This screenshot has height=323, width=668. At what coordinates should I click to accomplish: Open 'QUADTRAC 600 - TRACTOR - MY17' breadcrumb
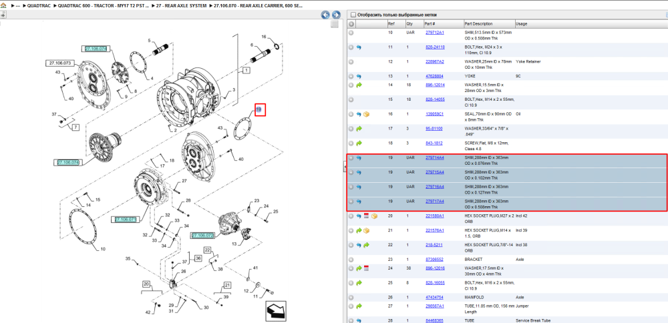102,6
